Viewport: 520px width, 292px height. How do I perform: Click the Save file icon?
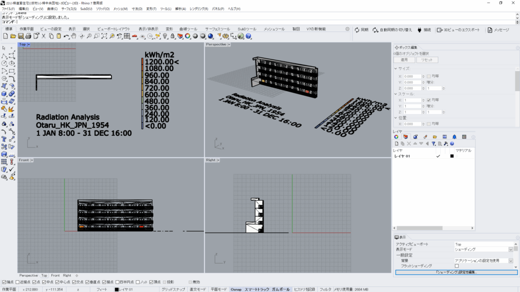tap(21, 36)
